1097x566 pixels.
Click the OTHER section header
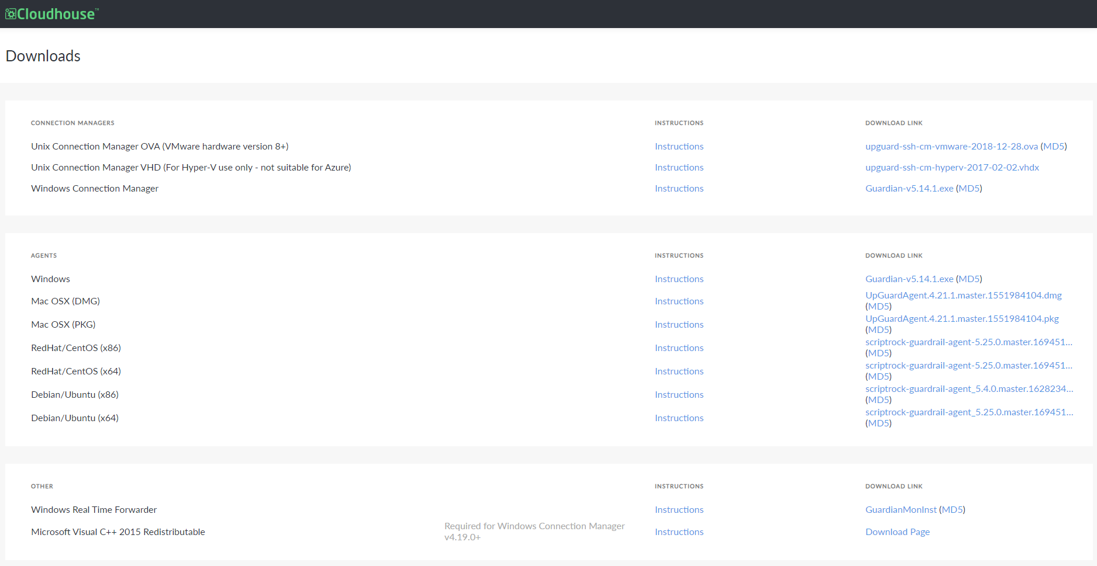42,487
